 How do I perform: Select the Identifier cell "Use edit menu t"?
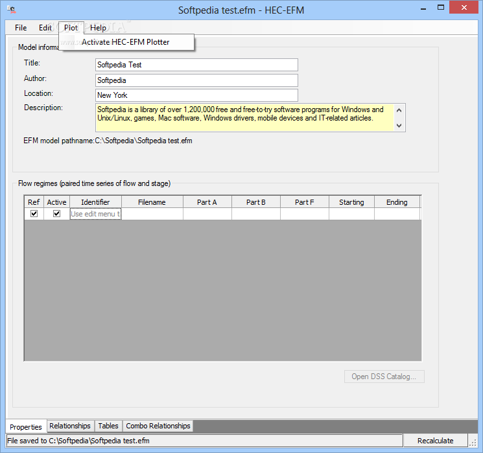coord(95,214)
